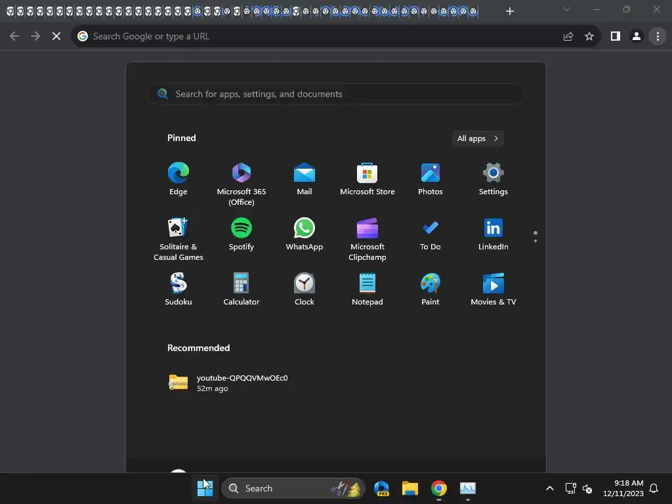Open Edge from pinned apps
672x504 pixels.
tap(178, 179)
